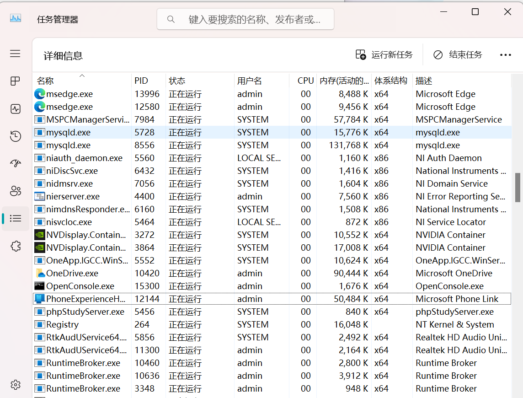Open Startup apps page in sidebar
523x398 pixels.
[15, 163]
